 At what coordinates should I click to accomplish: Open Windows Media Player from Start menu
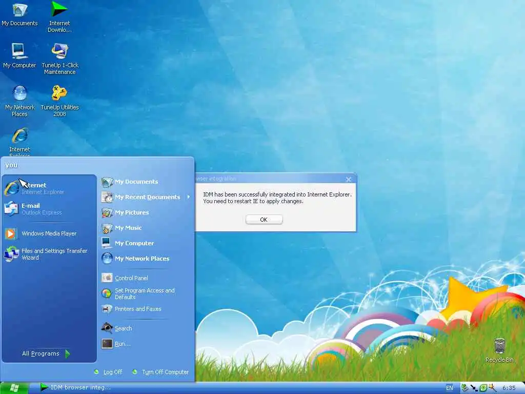50,233
